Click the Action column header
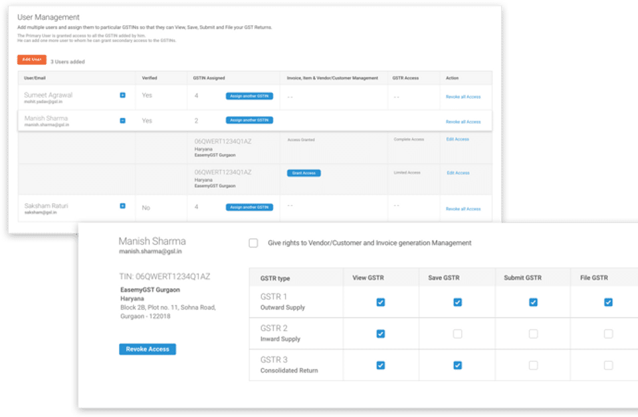The width and height of the screenshot is (638, 417). (x=452, y=78)
